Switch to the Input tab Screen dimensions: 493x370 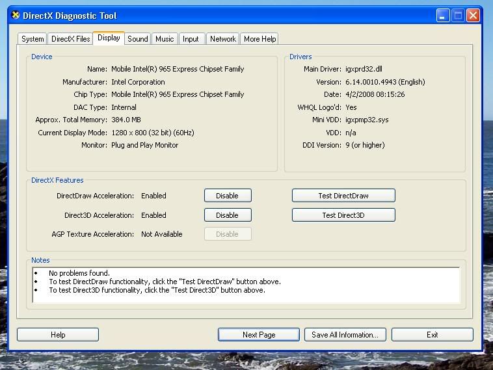(191, 38)
